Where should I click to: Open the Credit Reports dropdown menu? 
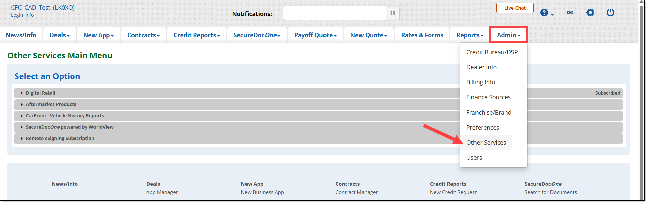click(x=196, y=35)
